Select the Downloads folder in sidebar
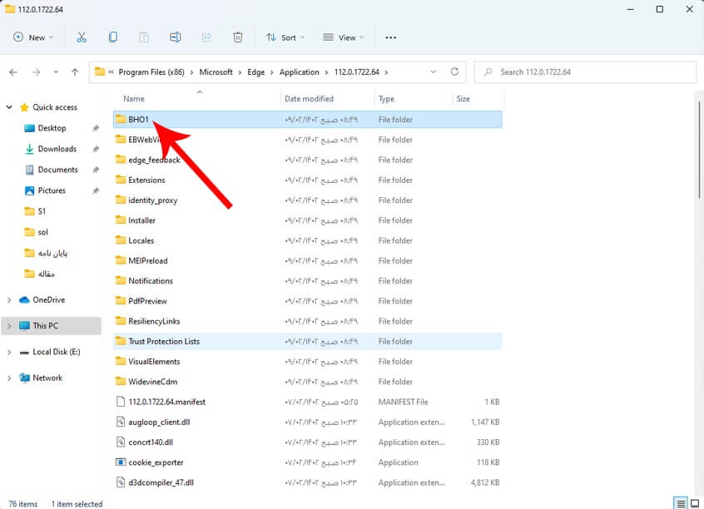Screen dimensions: 704x509 57,149
